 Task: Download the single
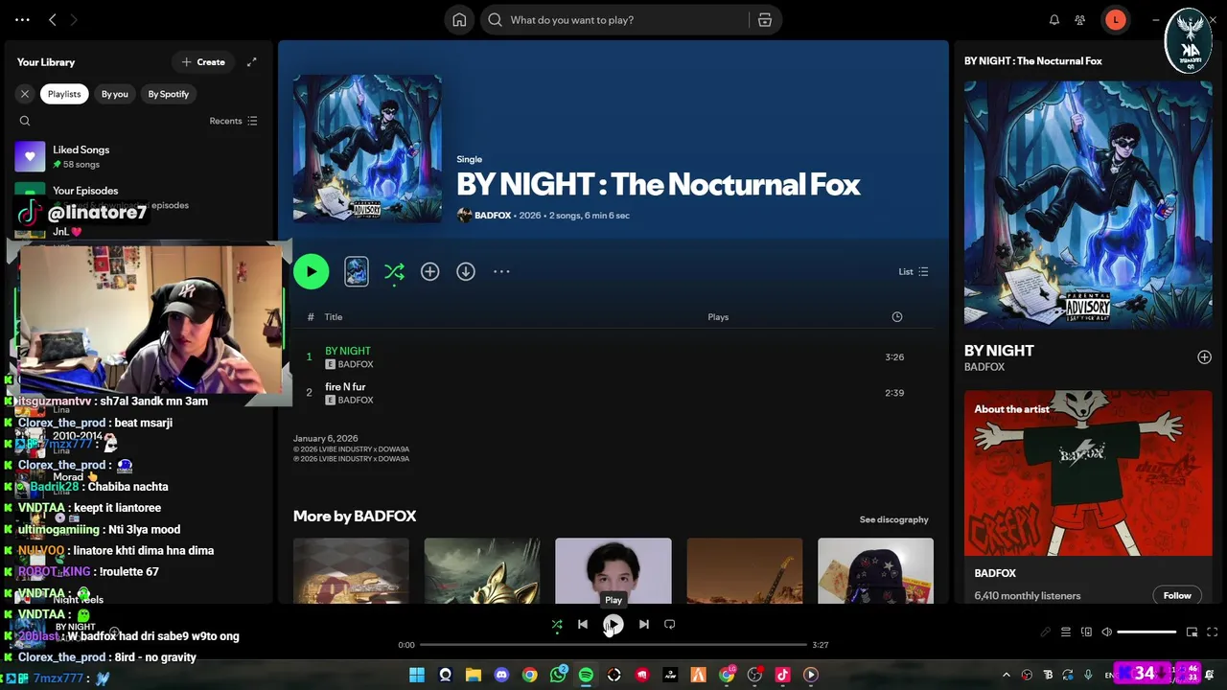(x=466, y=271)
